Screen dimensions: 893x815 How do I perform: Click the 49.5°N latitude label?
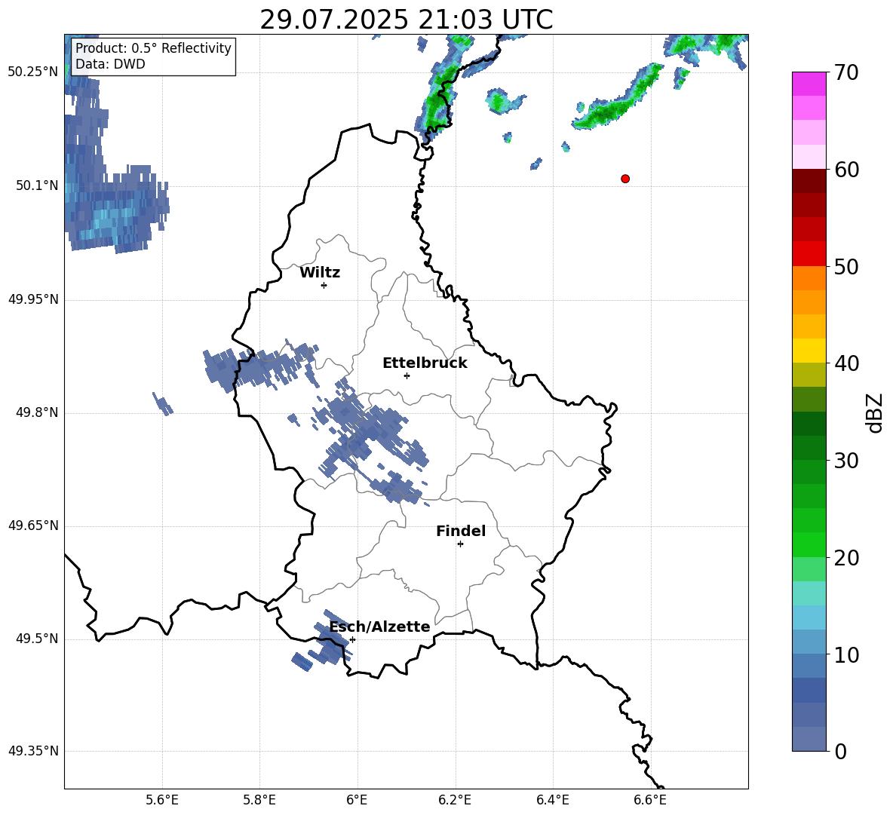(x=37, y=639)
